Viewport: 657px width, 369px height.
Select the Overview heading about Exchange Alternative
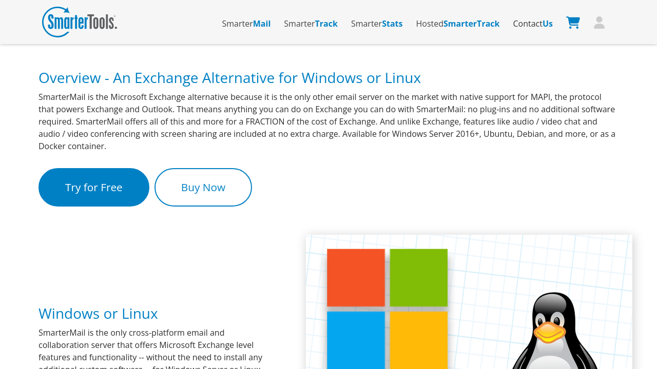[x=229, y=78]
